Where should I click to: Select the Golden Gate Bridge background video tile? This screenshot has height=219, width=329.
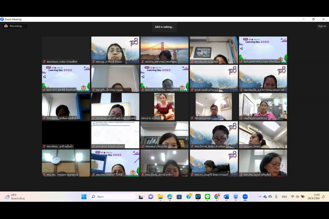click(x=164, y=50)
